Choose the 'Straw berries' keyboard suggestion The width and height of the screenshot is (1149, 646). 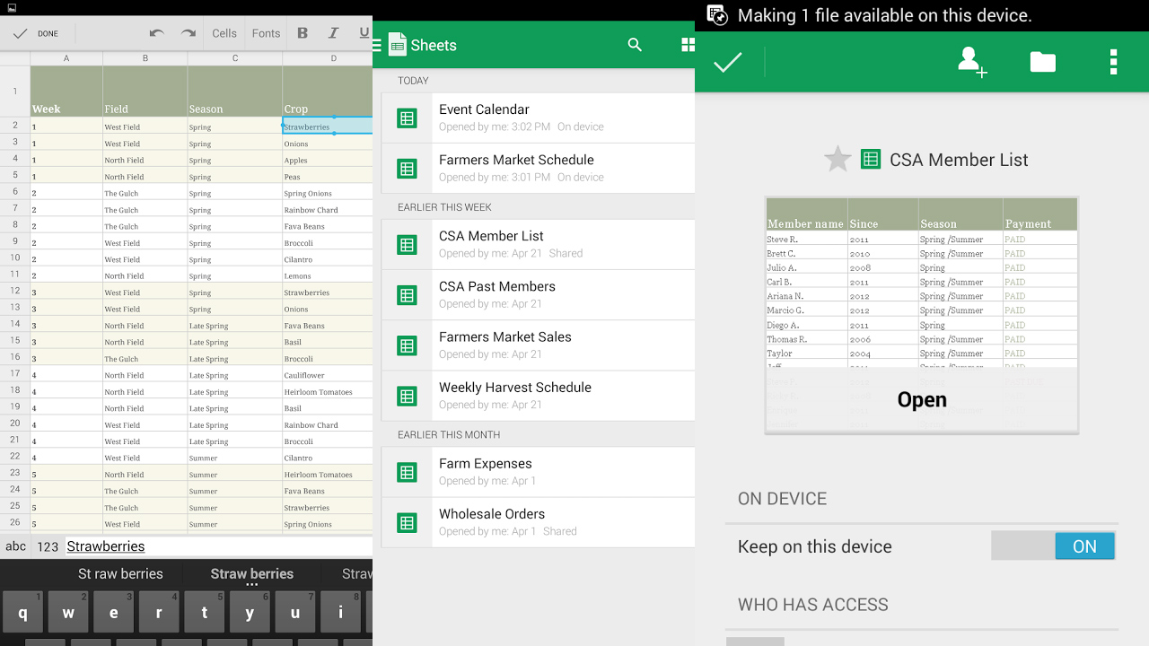251,573
